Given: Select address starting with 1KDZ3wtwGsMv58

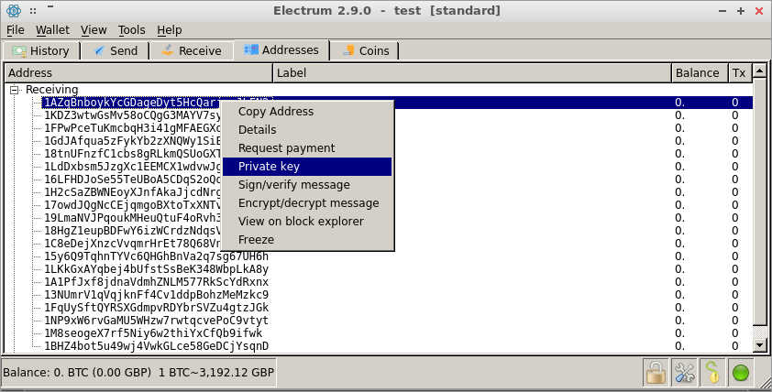Looking at the screenshot, I should 132,115.
